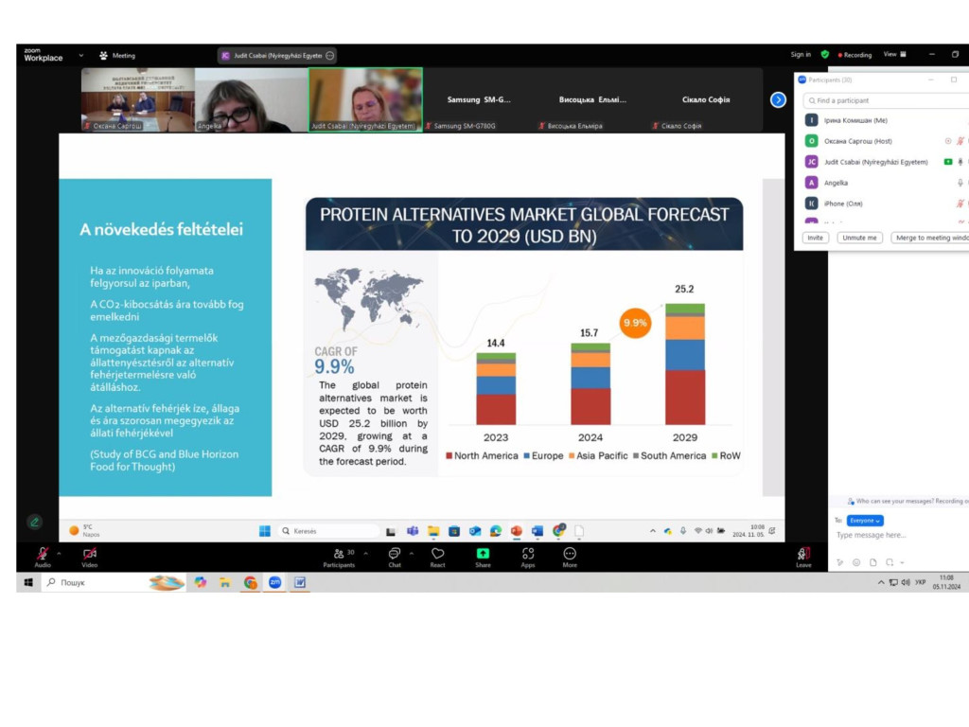The width and height of the screenshot is (969, 727).
Task: Open Chrome from the Windows taskbar
Action: pos(250,582)
